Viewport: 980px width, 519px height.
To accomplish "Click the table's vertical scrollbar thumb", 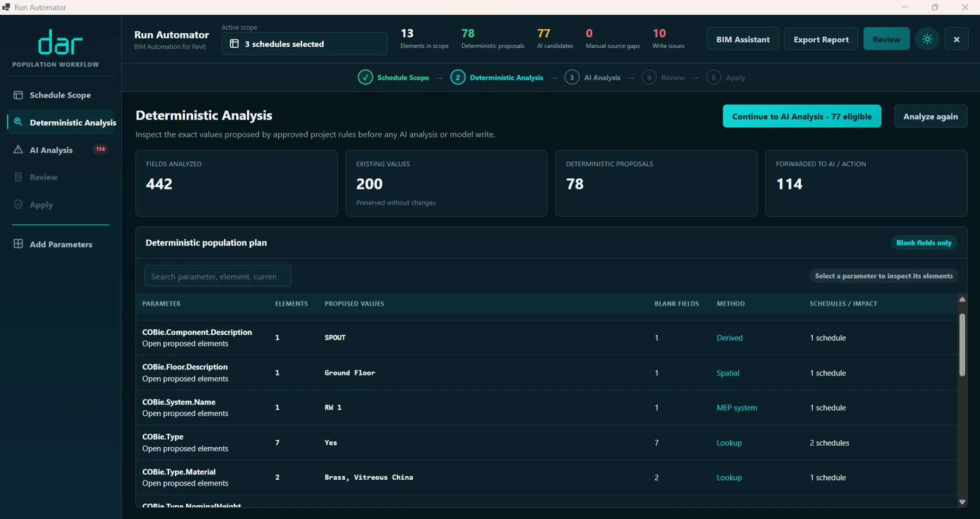I will click(x=962, y=345).
